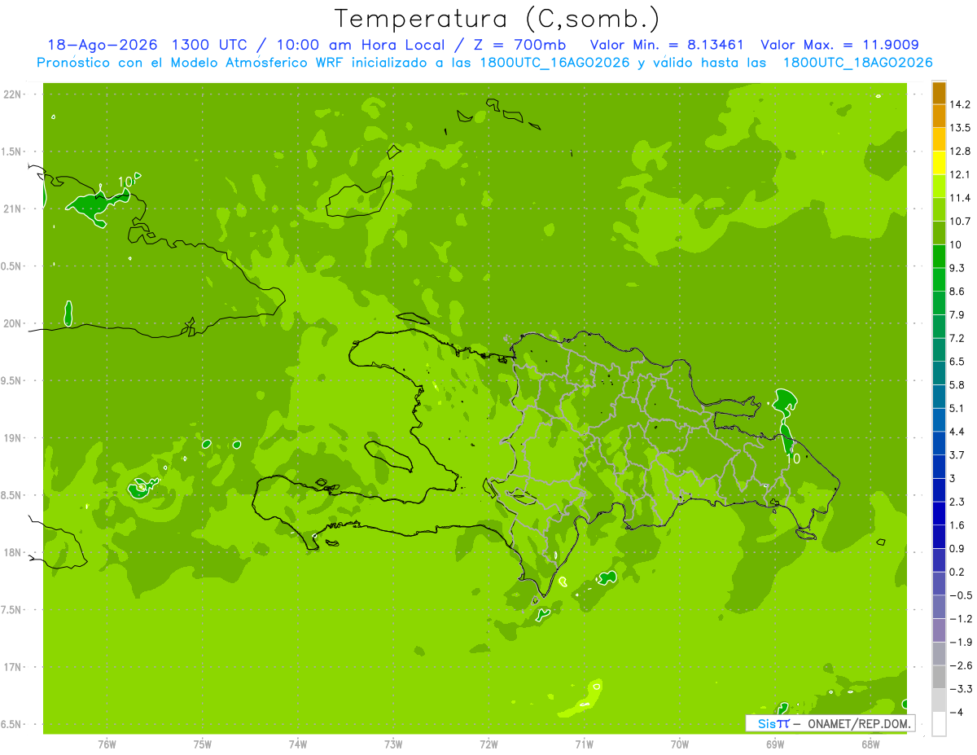Viewport: 977px width, 755px height.
Task: Click the latitude label "19N"
Action: (14, 438)
